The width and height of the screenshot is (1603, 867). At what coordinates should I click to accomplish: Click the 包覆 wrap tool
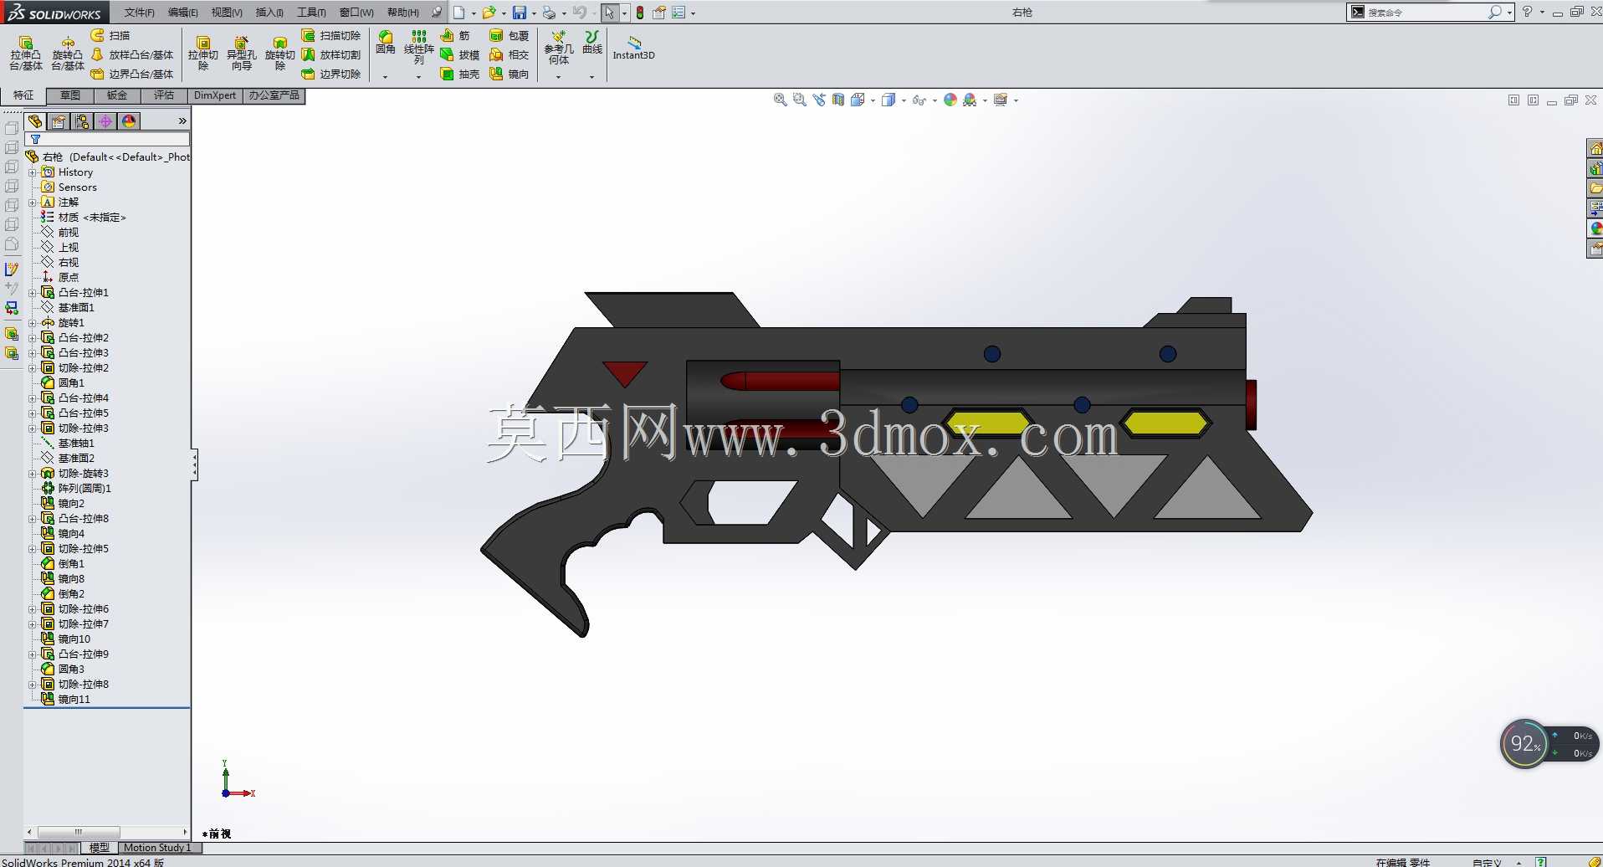(x=510, y=35)
